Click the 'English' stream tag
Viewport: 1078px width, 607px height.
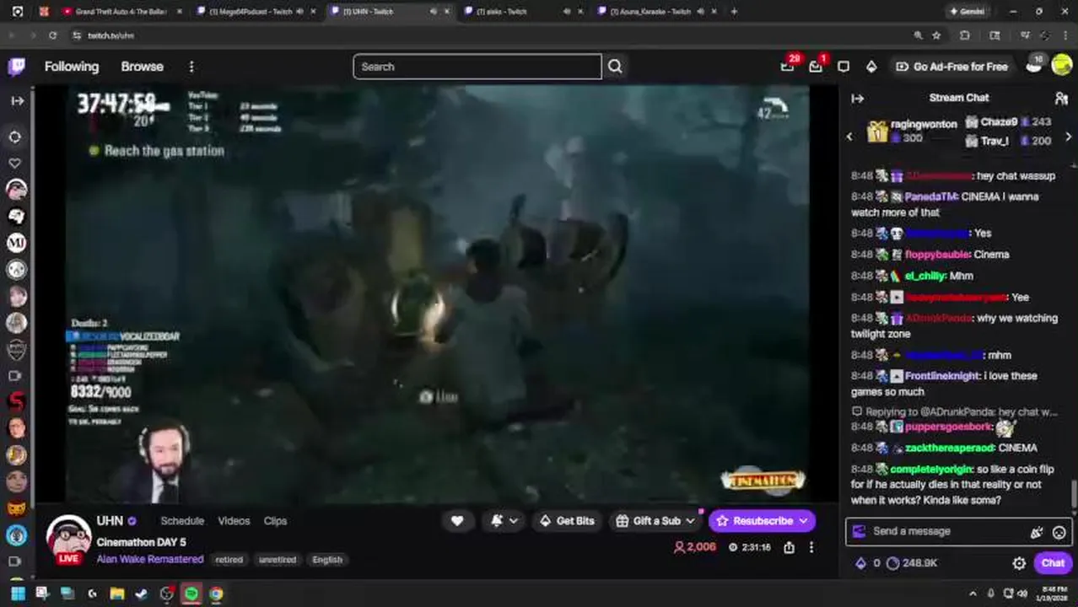[327, 560]
